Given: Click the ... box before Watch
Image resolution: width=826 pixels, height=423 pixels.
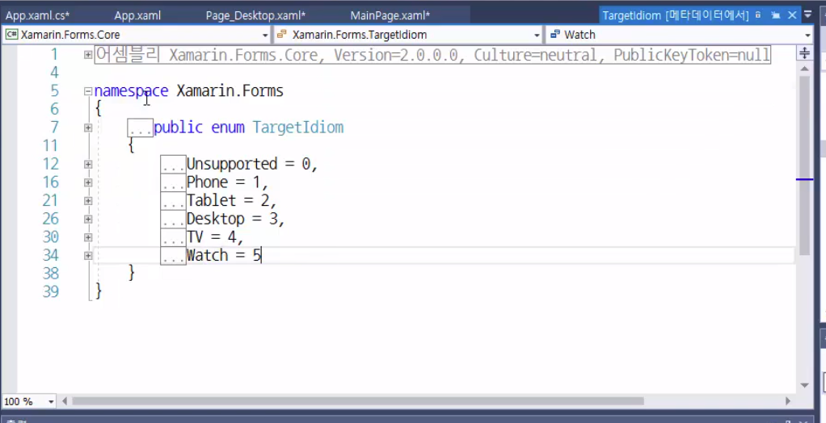Looking at the screenshot, I should (x=173, y=255).
